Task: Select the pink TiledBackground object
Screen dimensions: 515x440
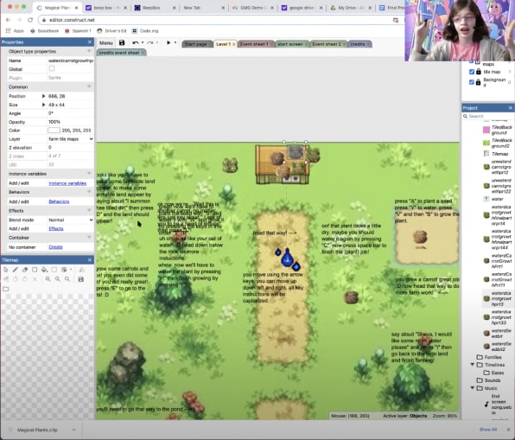Action: 497,130
